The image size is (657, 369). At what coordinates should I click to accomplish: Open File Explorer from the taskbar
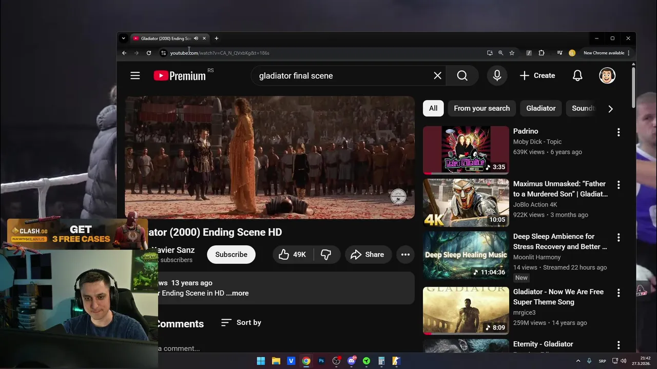tap(276, 361)
